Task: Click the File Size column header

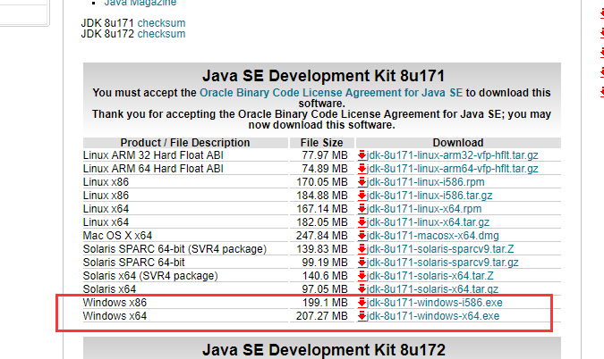Action: (x=321, y=143)
